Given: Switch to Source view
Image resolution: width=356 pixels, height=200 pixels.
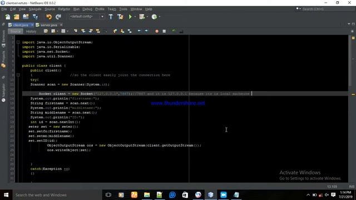Looking at the screenshot, I should point(16,31).
